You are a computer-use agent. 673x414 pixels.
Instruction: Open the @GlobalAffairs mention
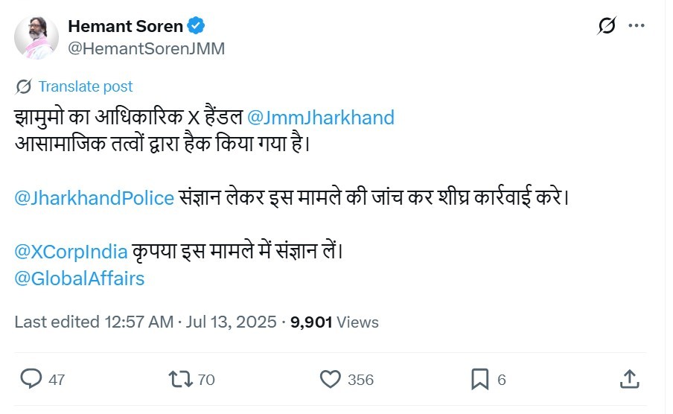coord(80,278)
